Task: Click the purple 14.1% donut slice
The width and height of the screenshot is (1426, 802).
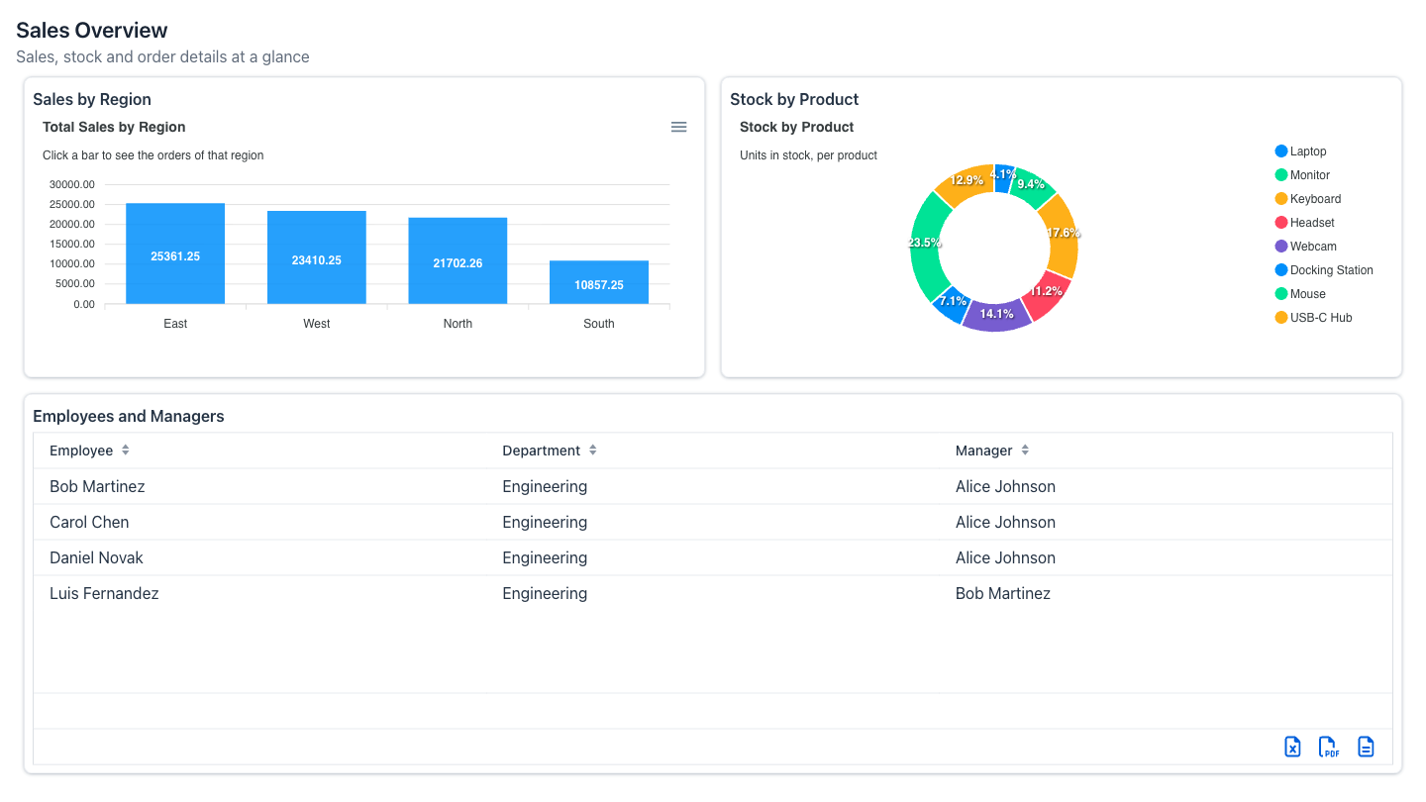Action: [x=997, y=315]
